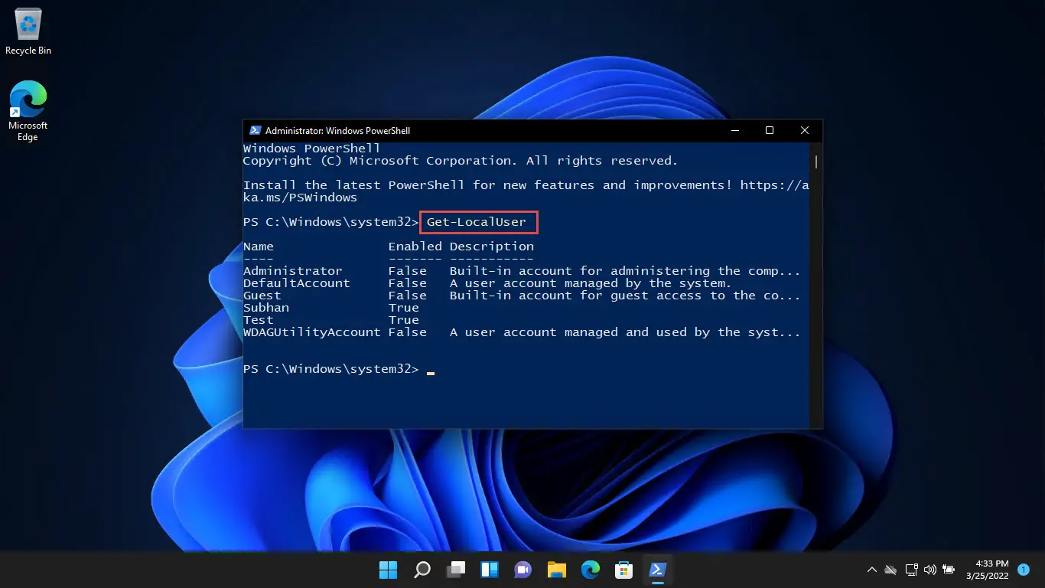Show hidden system tray icons

coord(871,570)
